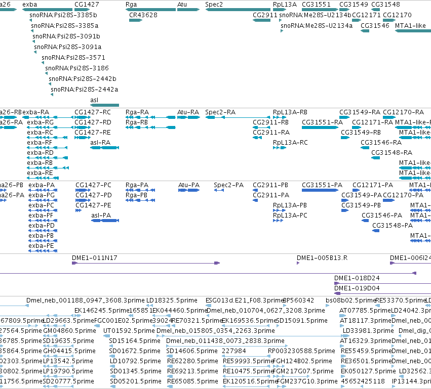Select the UT01592.5prime EST label
431x389 pixels.
click(x=129, y=331)
